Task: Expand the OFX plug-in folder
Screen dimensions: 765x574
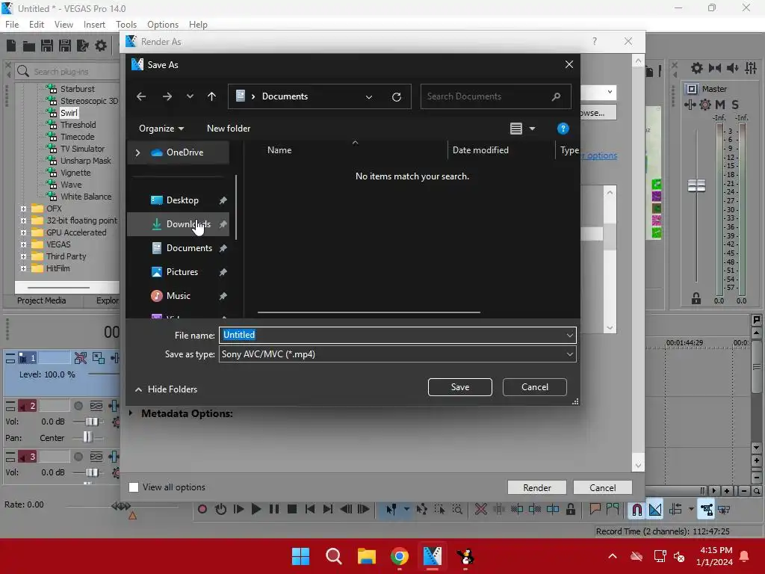Action: tap(23, 209)
